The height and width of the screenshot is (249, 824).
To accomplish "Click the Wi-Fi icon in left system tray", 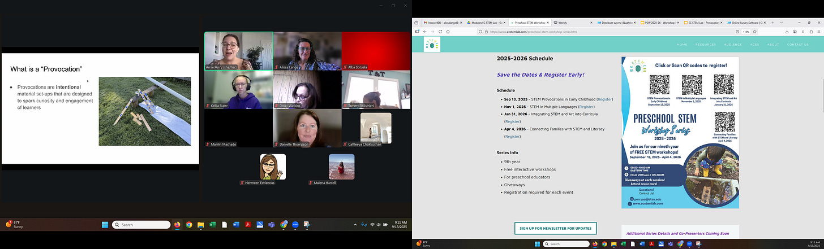I will coord(372,225).
